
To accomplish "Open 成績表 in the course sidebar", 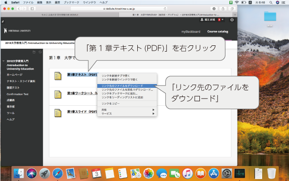I will pos(11,100).
